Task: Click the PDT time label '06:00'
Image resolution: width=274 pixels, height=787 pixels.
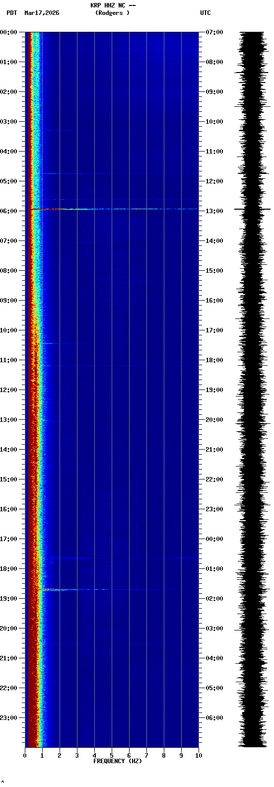Action: click(x=8, y=211)
